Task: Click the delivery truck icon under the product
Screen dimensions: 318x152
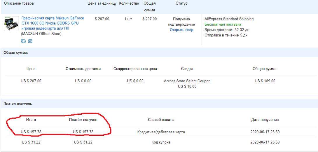Action: (x=23, y=41)
